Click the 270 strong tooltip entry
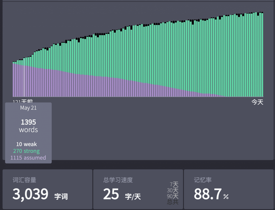Screen dimensions: 275x210 [x=27, y=151]
